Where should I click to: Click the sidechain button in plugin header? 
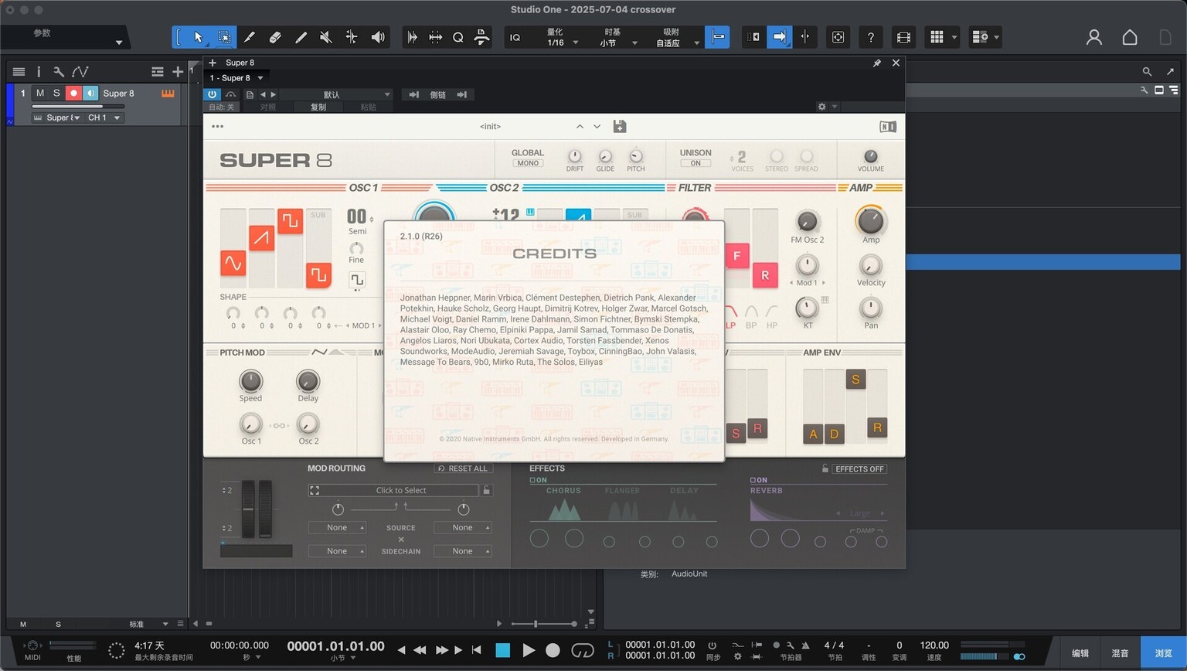pyautogui.click(x=438, y=94)
